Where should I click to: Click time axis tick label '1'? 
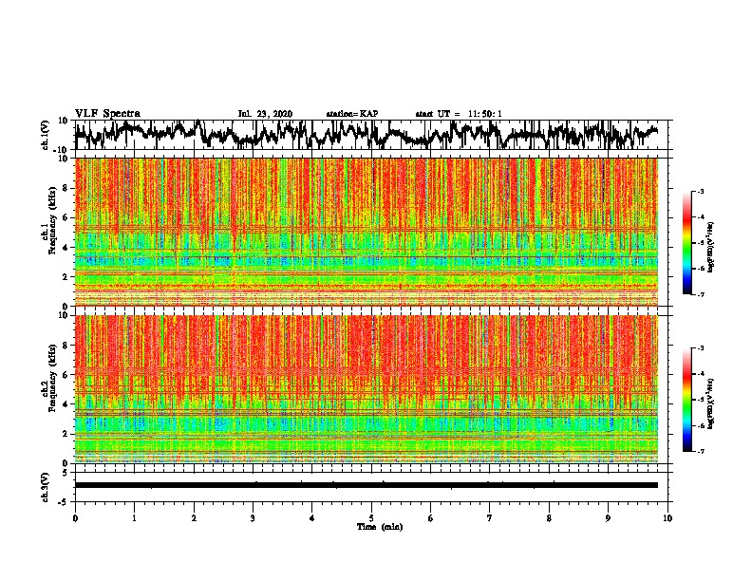134,518
